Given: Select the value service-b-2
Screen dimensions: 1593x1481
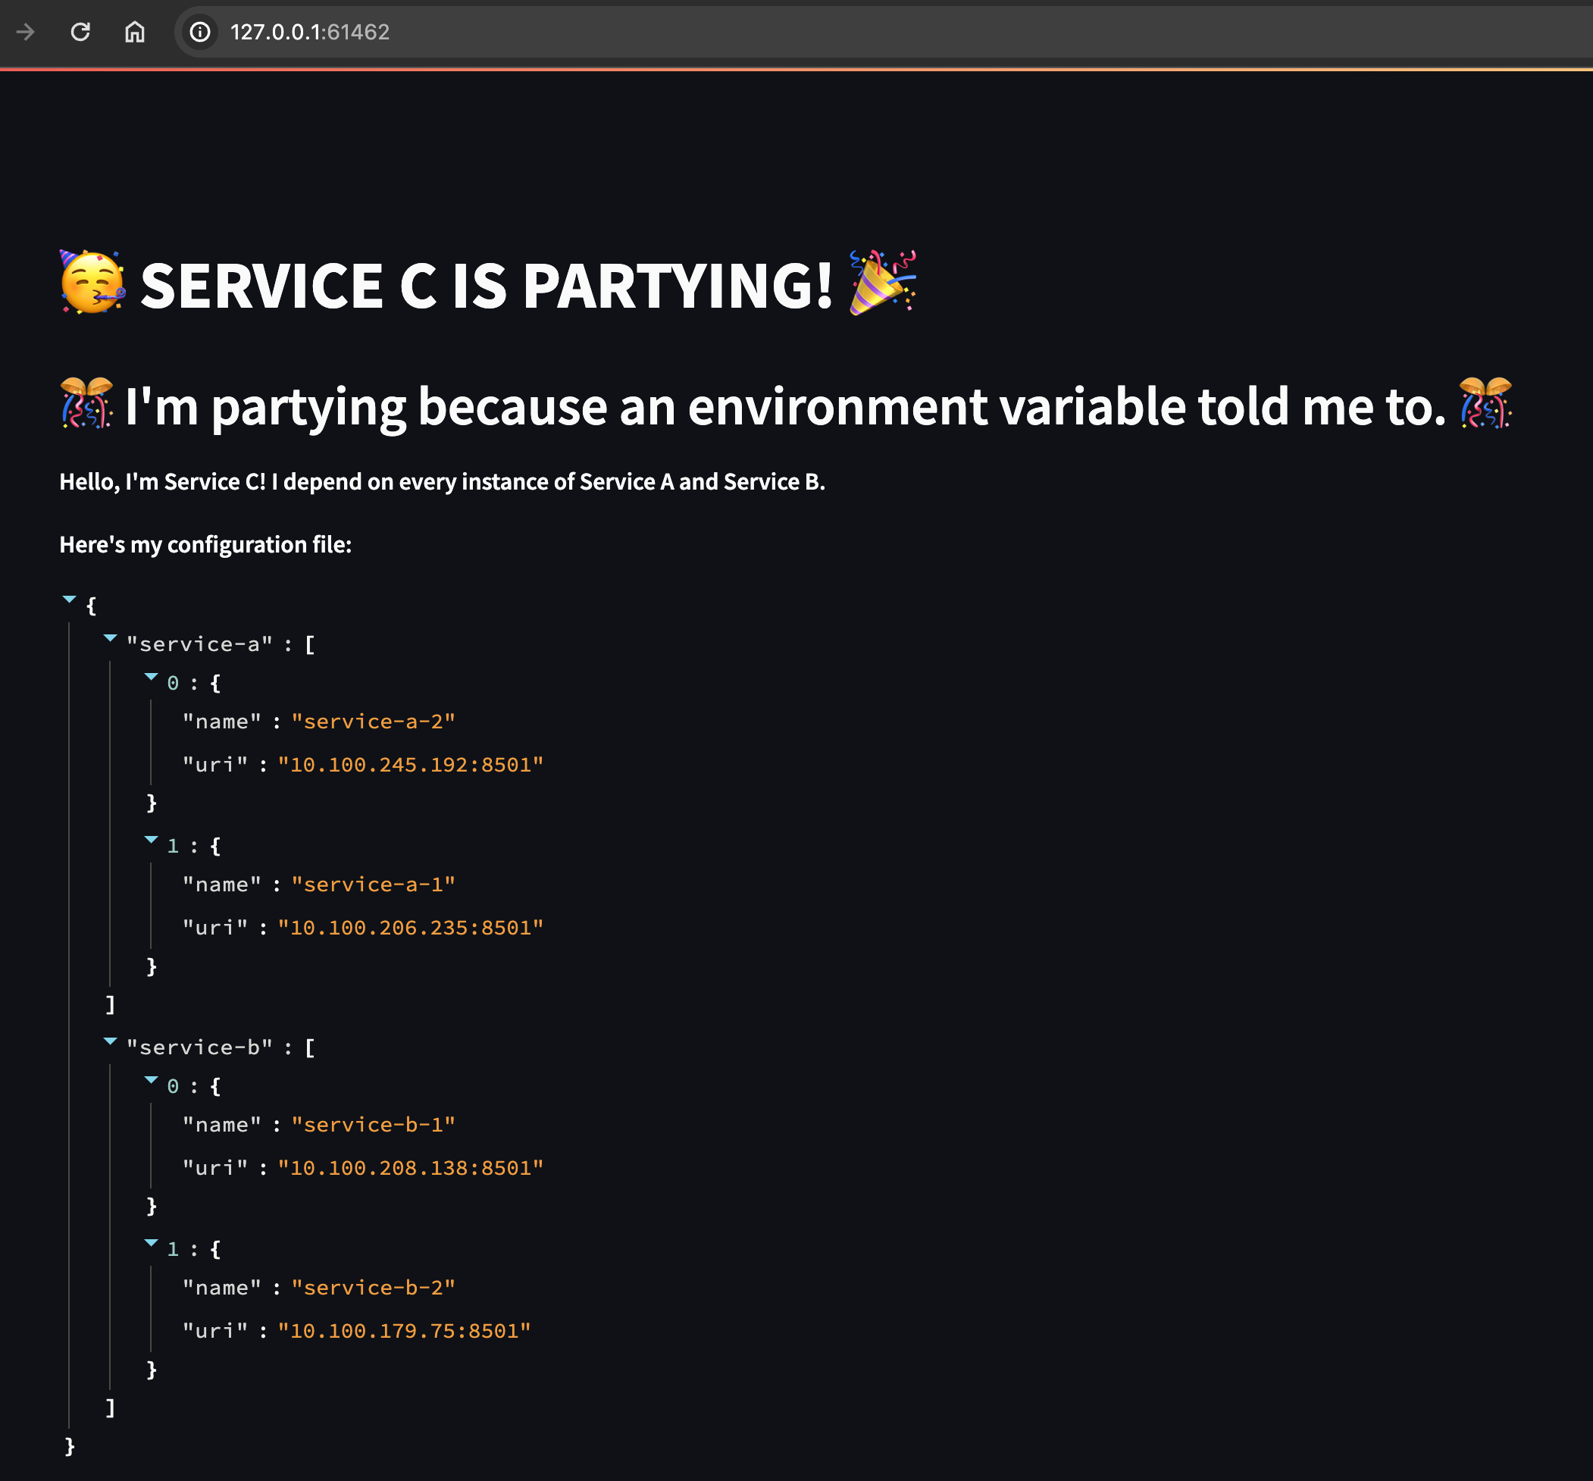Looking at the screenshot, I should tap(374, 1287).
